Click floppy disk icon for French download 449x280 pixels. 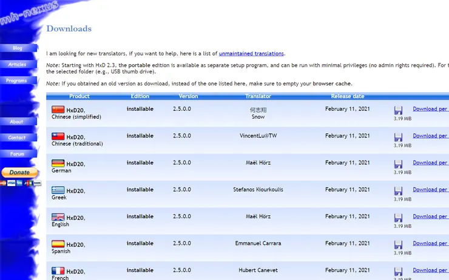pyautogui.click(x=398, y=272)
